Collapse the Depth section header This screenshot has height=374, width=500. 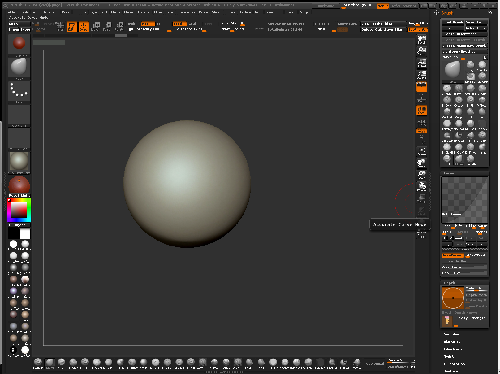click(450, 283)
